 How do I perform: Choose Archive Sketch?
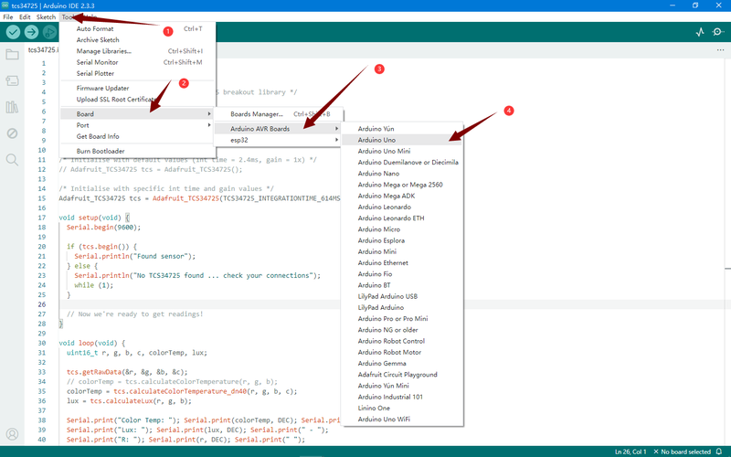click(x=138, y=40)
